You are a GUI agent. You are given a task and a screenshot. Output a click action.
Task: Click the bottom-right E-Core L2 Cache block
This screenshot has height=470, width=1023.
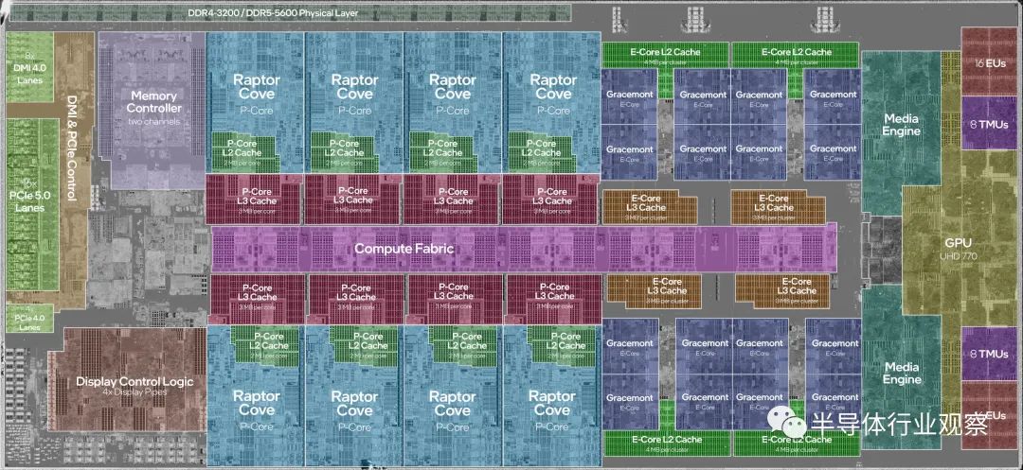pyautogui.click(x=796, y=442)
